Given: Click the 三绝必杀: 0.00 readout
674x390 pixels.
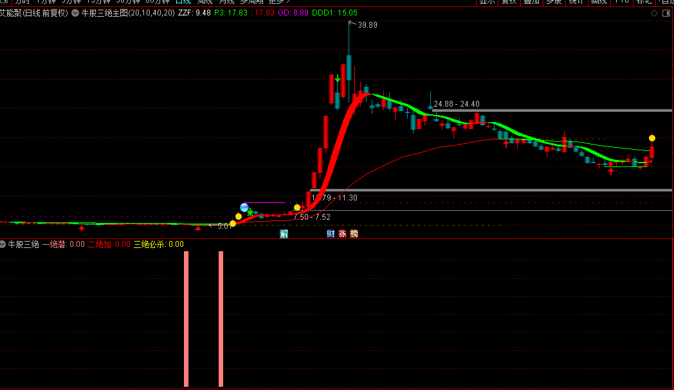Looking at the screenshot, I should 159,244.
